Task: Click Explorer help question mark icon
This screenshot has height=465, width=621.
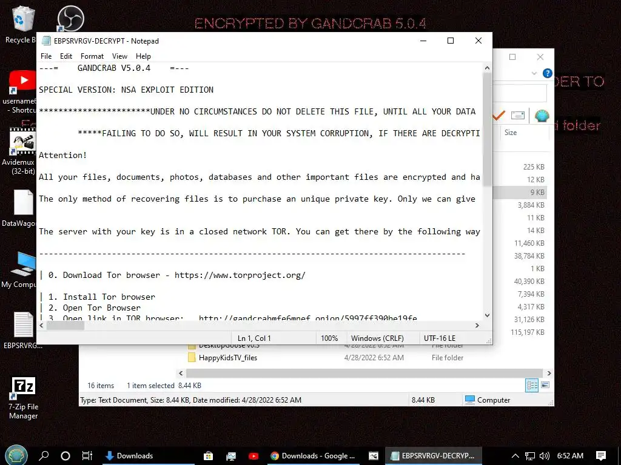Action: tap(548, 73)
